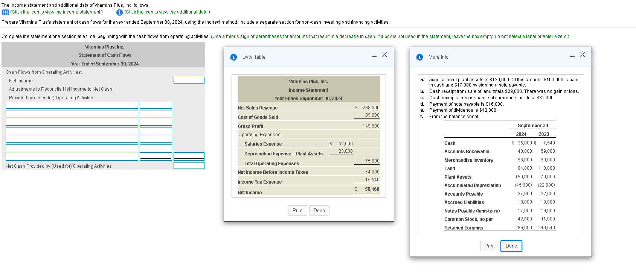Open the income statement via the table icon

pyautogui.click(x=5, y=12)
